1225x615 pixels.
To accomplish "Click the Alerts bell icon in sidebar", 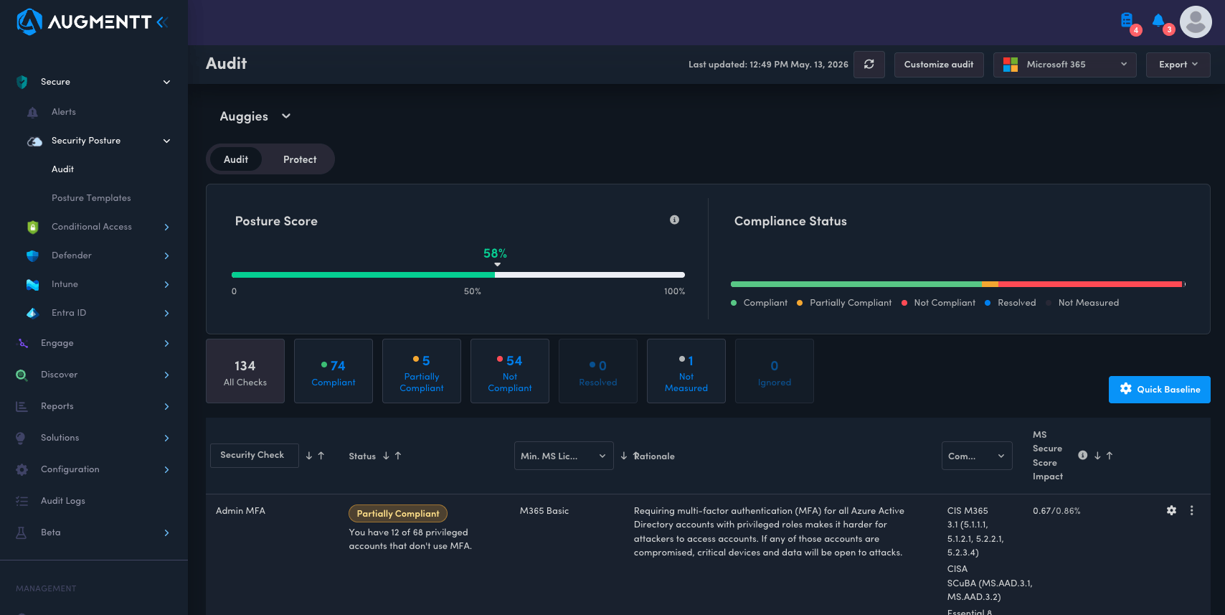I will click(x=32, y=112).
